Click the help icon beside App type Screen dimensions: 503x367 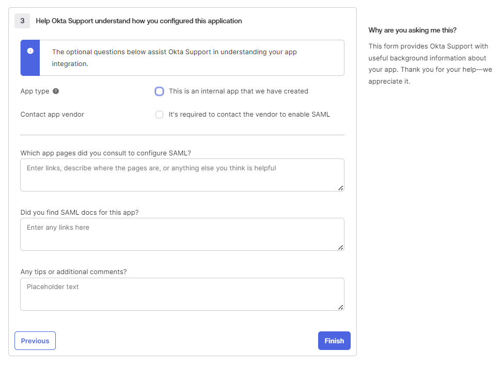click(56, 91)
